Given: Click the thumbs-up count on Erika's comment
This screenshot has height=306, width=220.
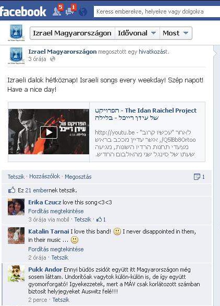Looking at the screenshot, I should pos(101,219).
